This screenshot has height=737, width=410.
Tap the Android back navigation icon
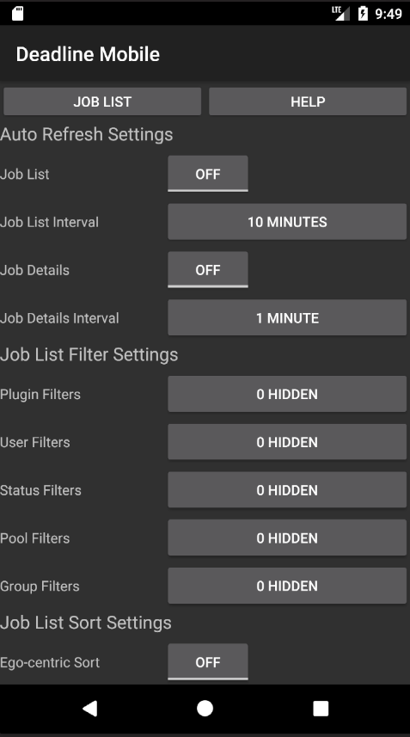[89, 709]
